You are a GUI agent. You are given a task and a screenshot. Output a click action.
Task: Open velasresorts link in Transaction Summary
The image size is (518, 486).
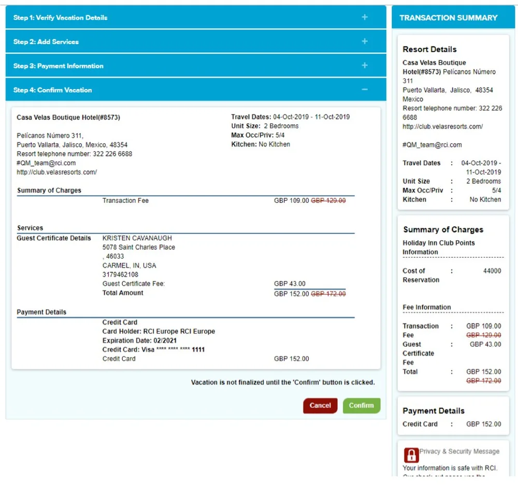tap(442, 126)
